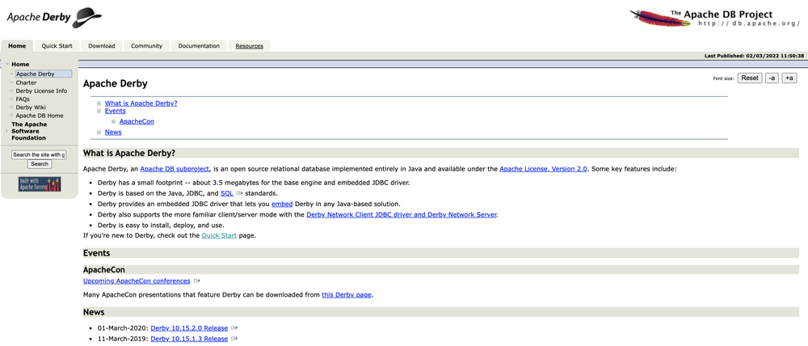The image size is (808, 346).
Task: Open the Apache License, Version 2.0 link
Action: [x=544, y=169]
